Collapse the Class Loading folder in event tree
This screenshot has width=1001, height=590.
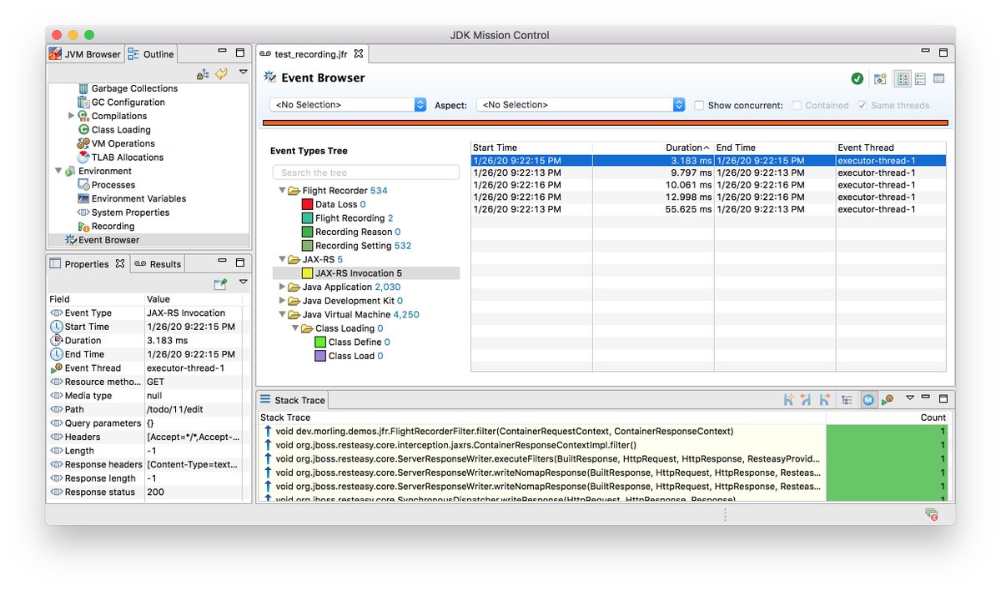(x=295, y=328)
